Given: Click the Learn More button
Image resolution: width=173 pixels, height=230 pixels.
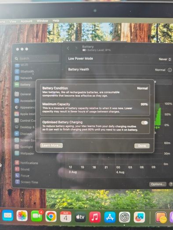Looking at the screenshot, I should pos(51,145).
